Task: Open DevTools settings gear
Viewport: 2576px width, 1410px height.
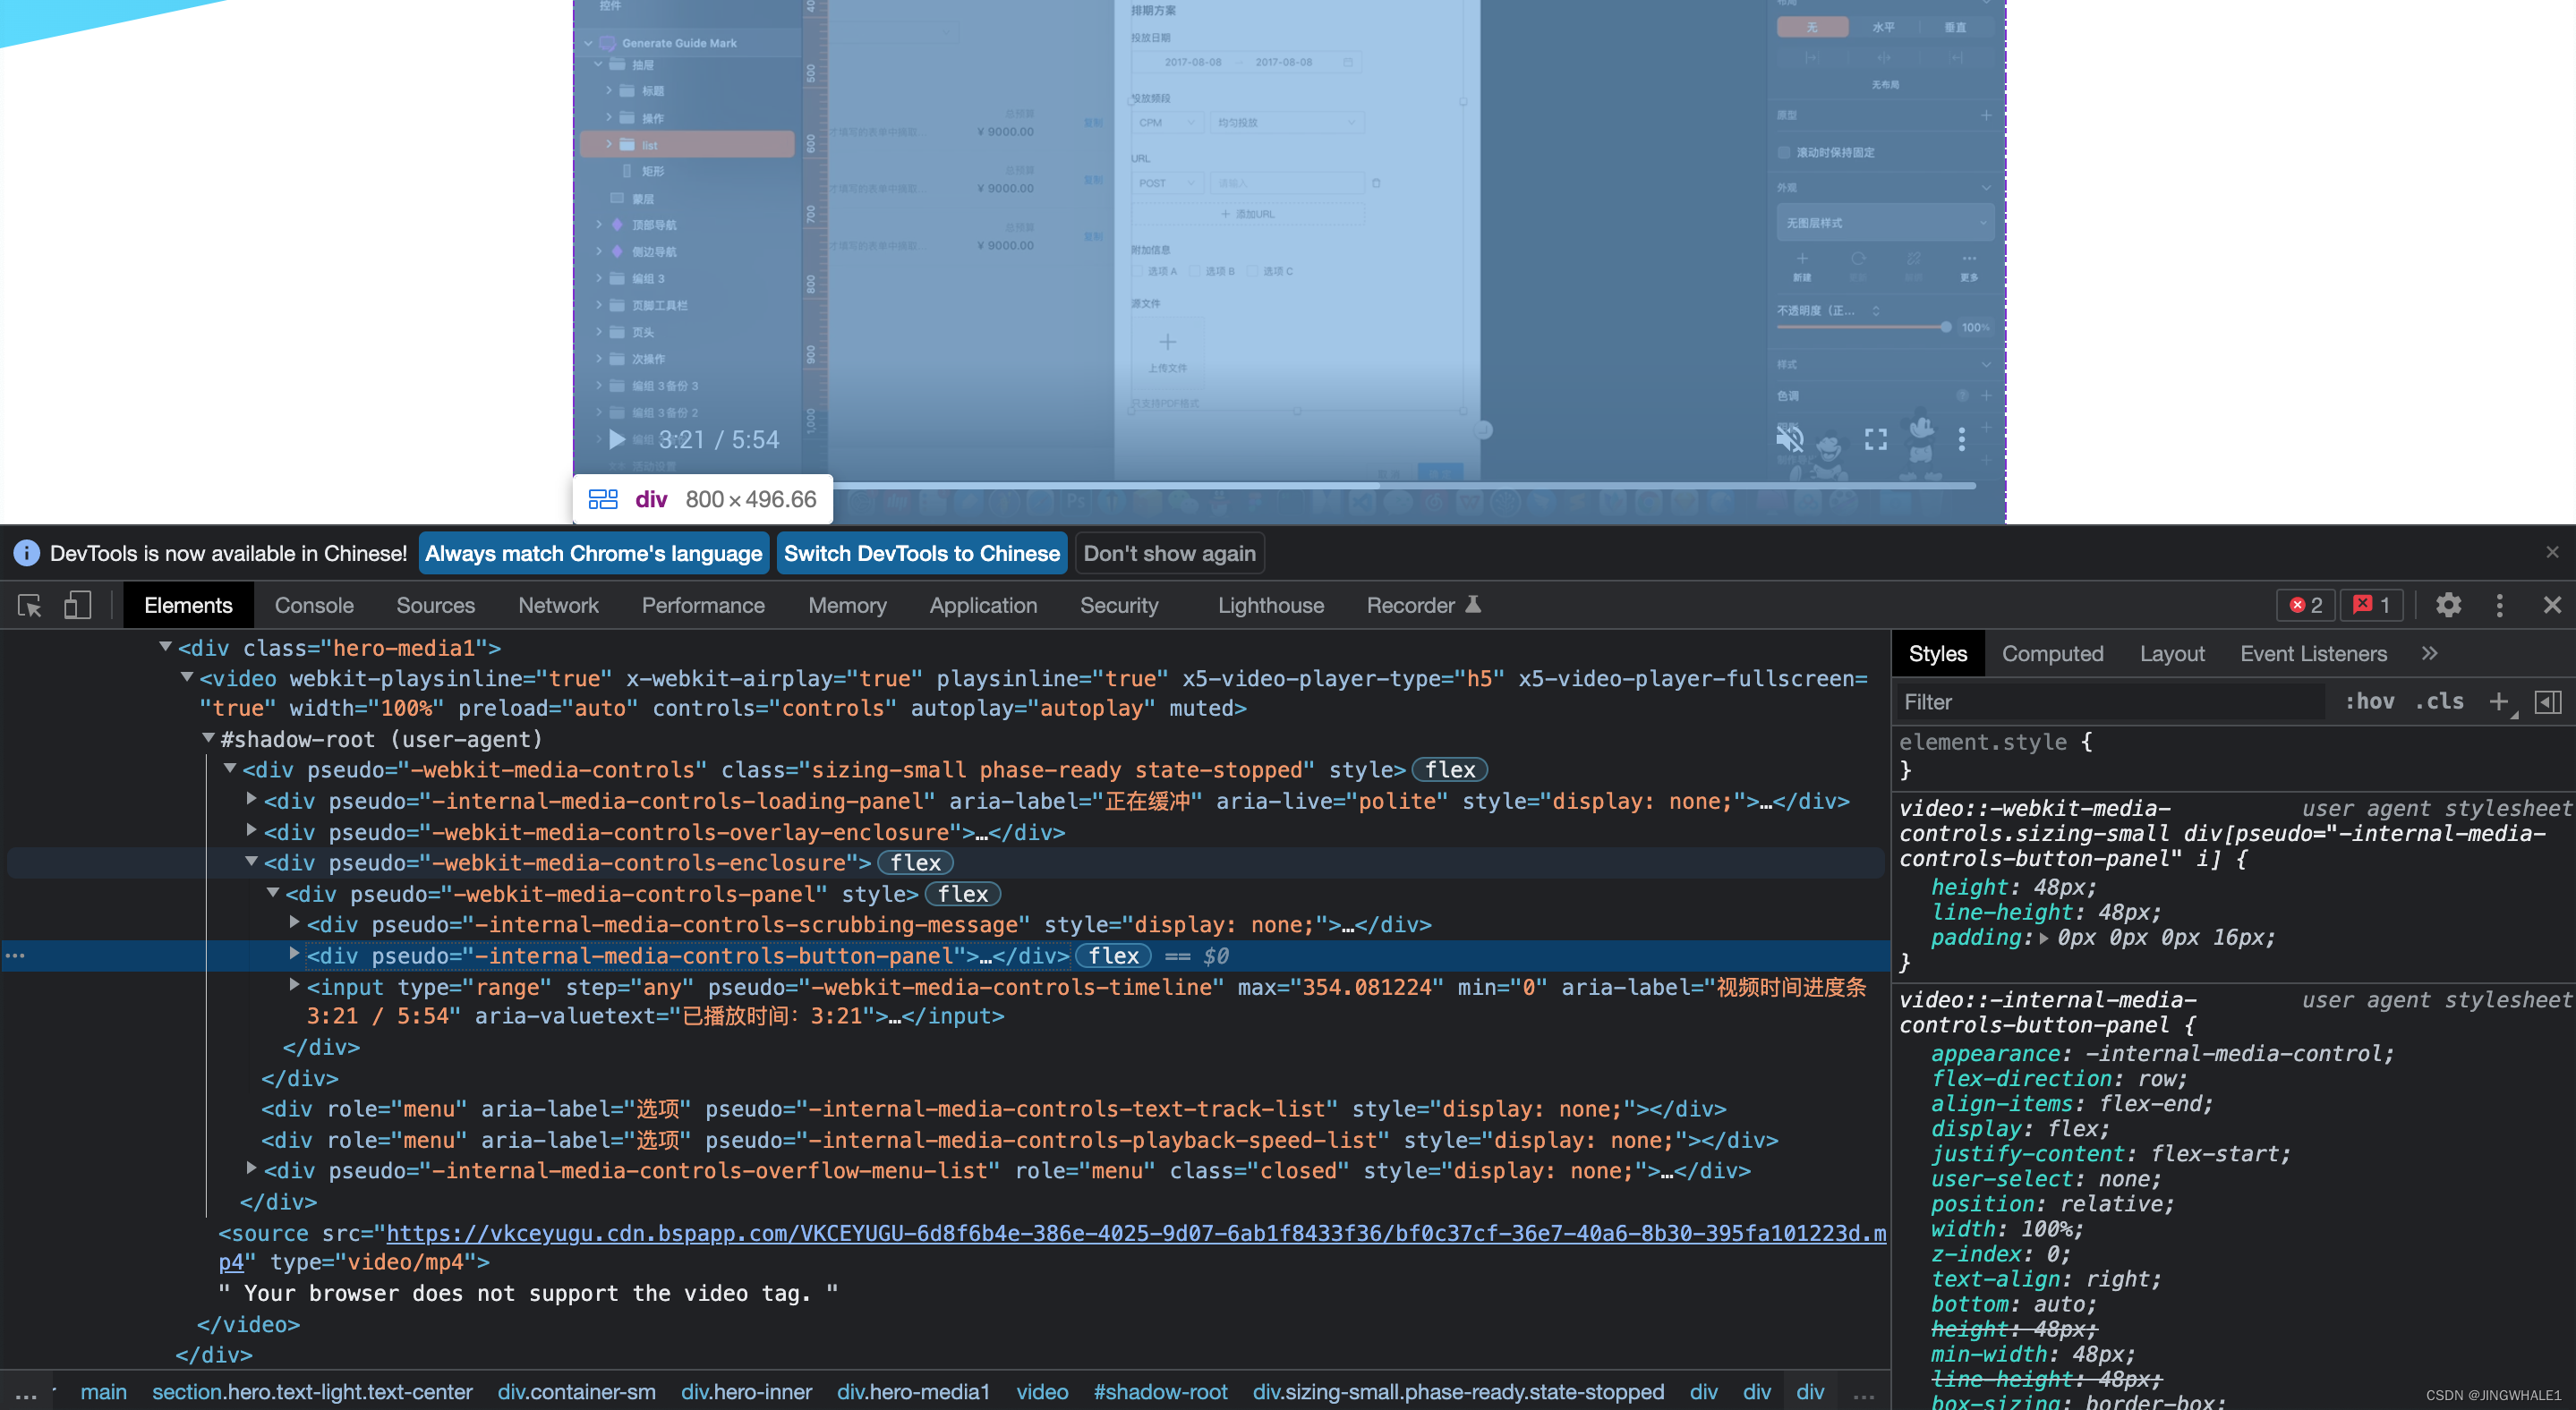Action: click(x=2448, y=606)
